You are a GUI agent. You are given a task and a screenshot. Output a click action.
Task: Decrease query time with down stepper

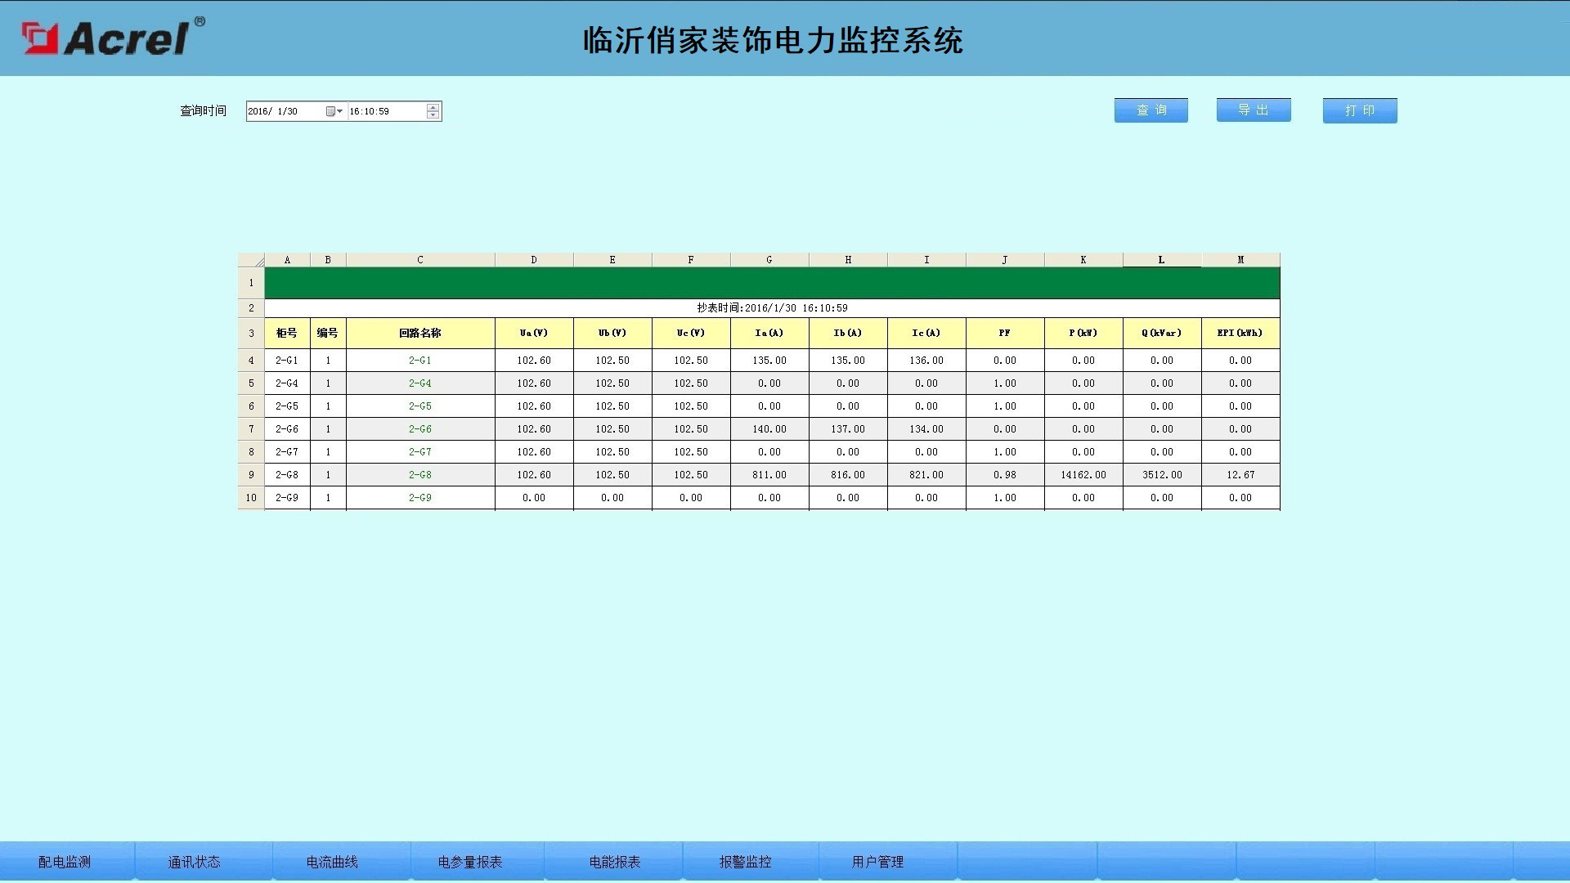(433, 115)
